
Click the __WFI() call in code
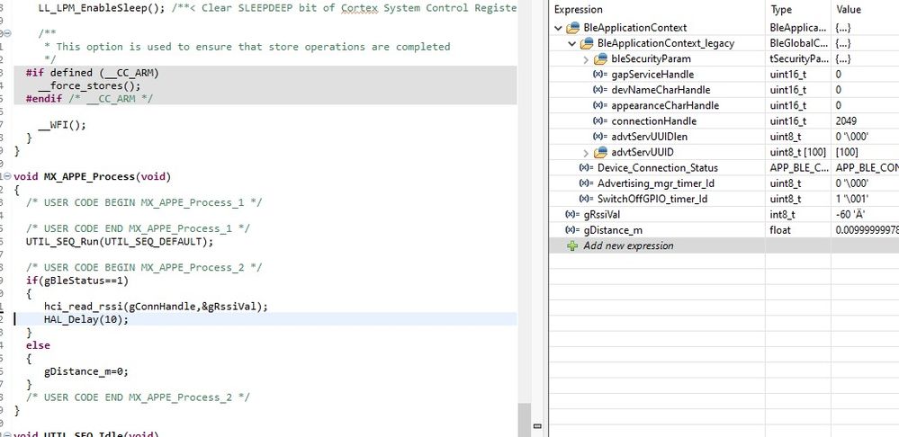click(62, 125)
